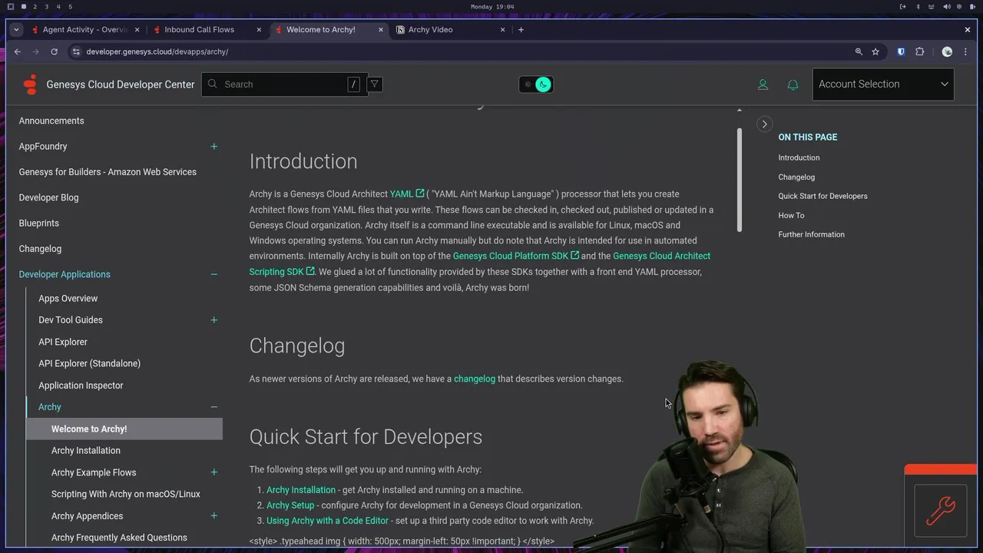
Task: Open Announcements in the sidebar
Action: (x=51, y=121)
